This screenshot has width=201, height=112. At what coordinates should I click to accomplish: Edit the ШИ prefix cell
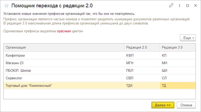click(178, 71)
